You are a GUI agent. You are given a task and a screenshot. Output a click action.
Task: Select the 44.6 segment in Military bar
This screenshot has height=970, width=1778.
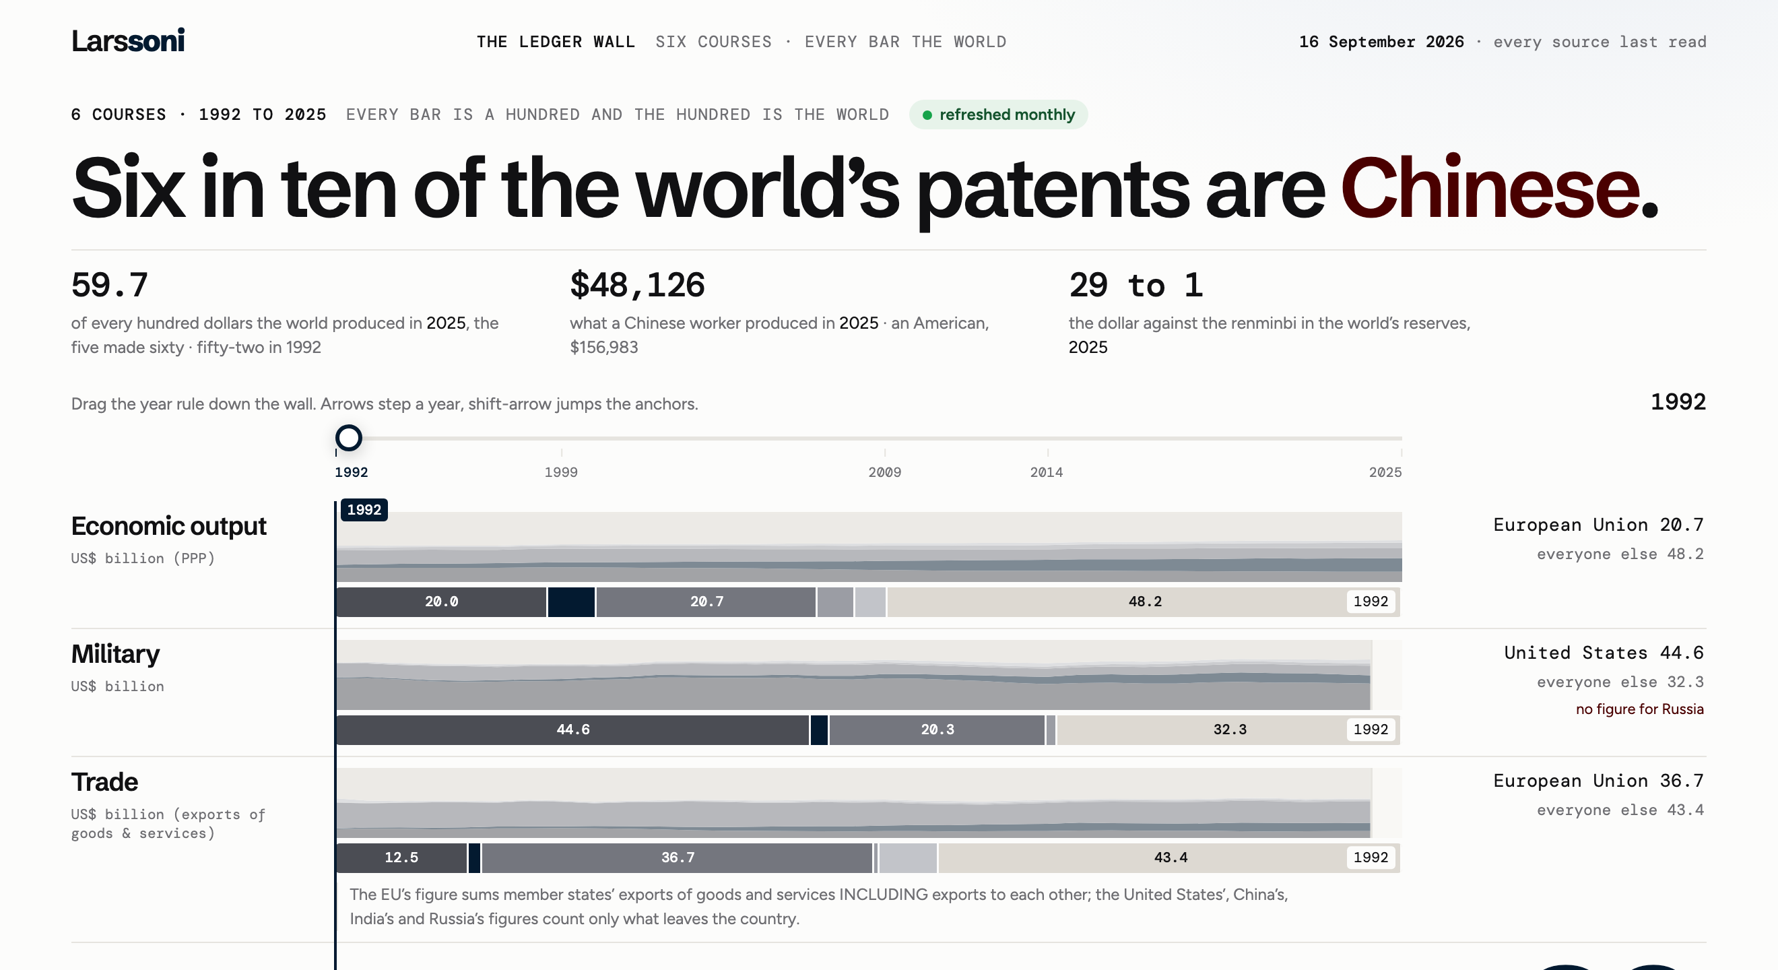pos(573,730)
